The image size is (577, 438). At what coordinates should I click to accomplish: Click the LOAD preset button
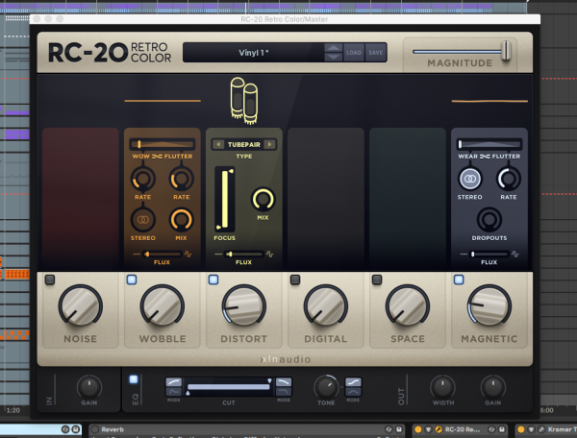(354, 53)
